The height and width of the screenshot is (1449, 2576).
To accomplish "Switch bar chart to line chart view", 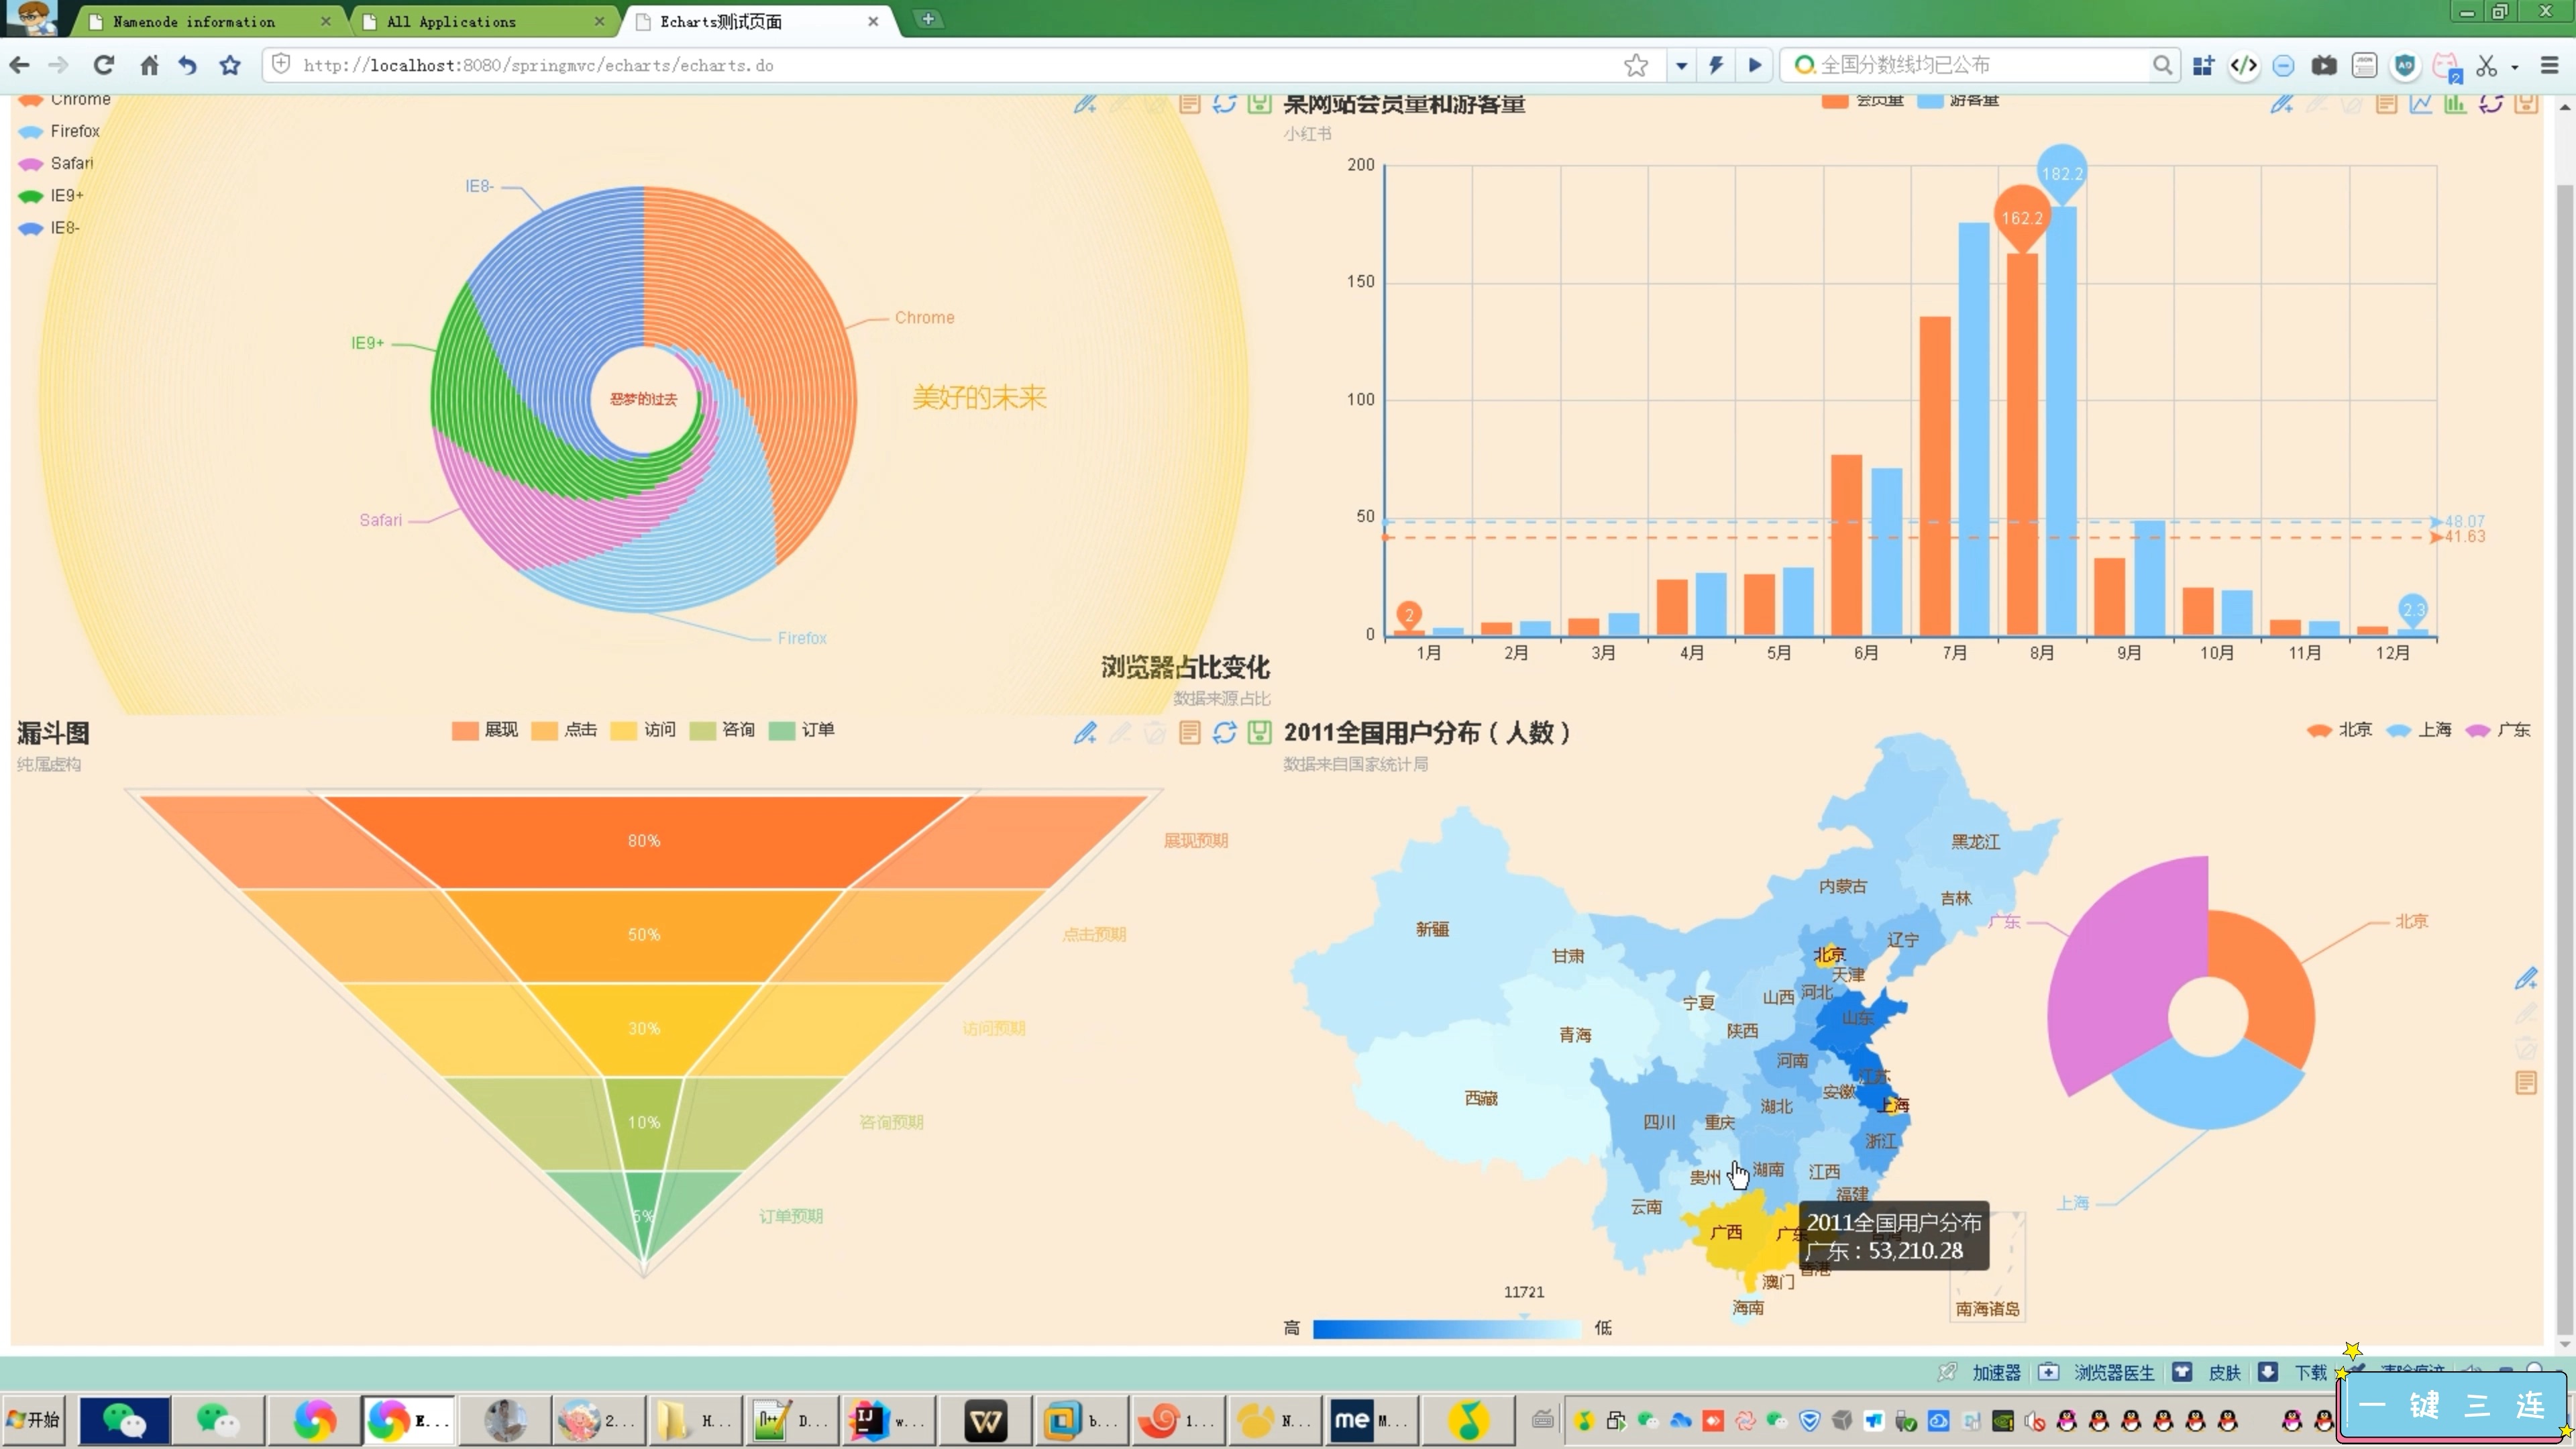I will click(x=2421, y=104).
